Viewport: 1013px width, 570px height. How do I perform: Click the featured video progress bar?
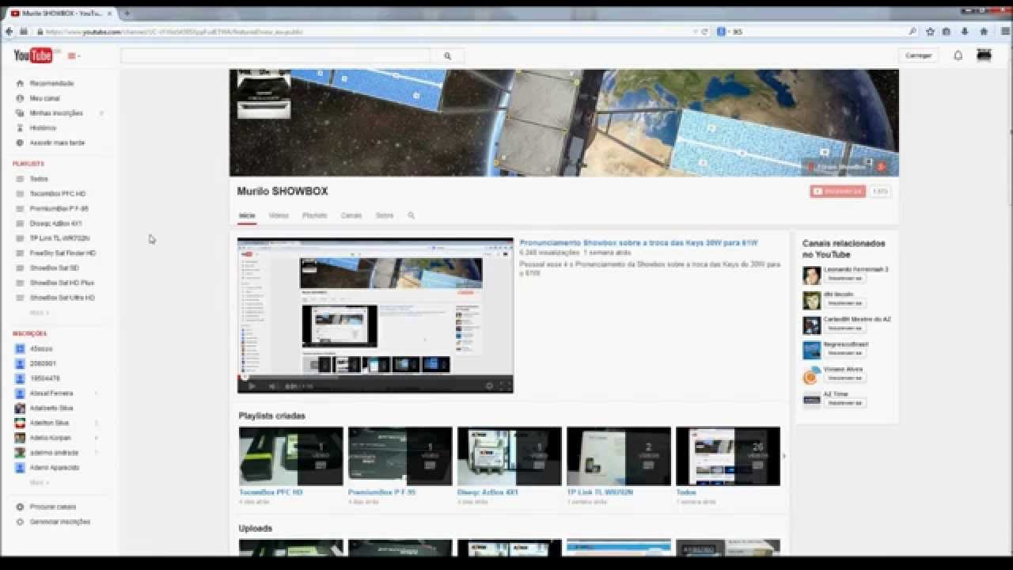tap(375, 377)
